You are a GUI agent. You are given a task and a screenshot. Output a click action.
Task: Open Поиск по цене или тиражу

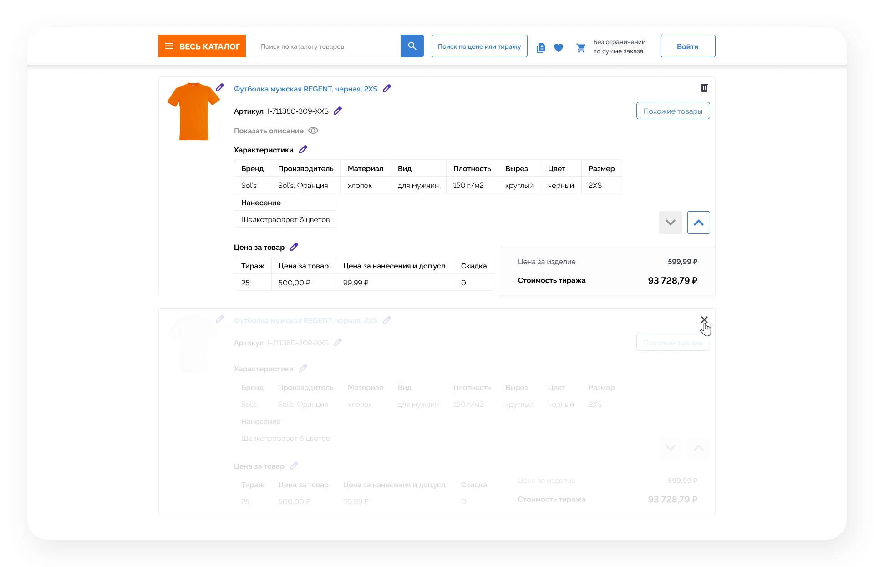point(479,46)
